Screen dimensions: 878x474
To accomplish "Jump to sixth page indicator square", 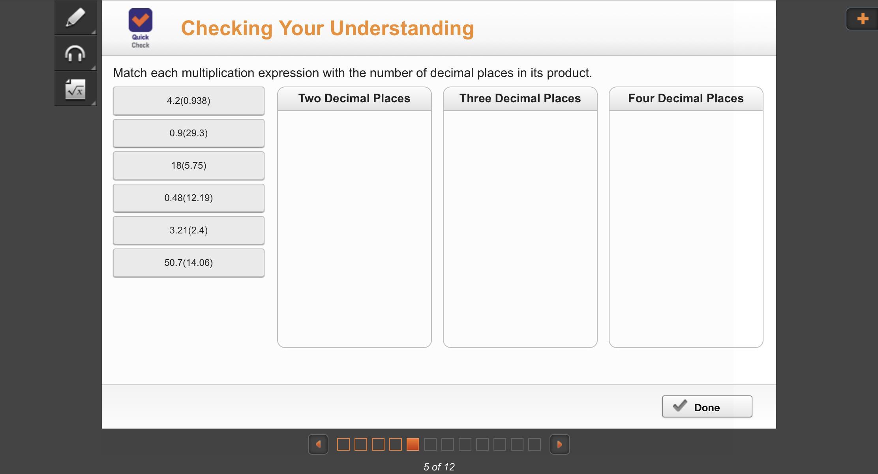I will (430, 444).
